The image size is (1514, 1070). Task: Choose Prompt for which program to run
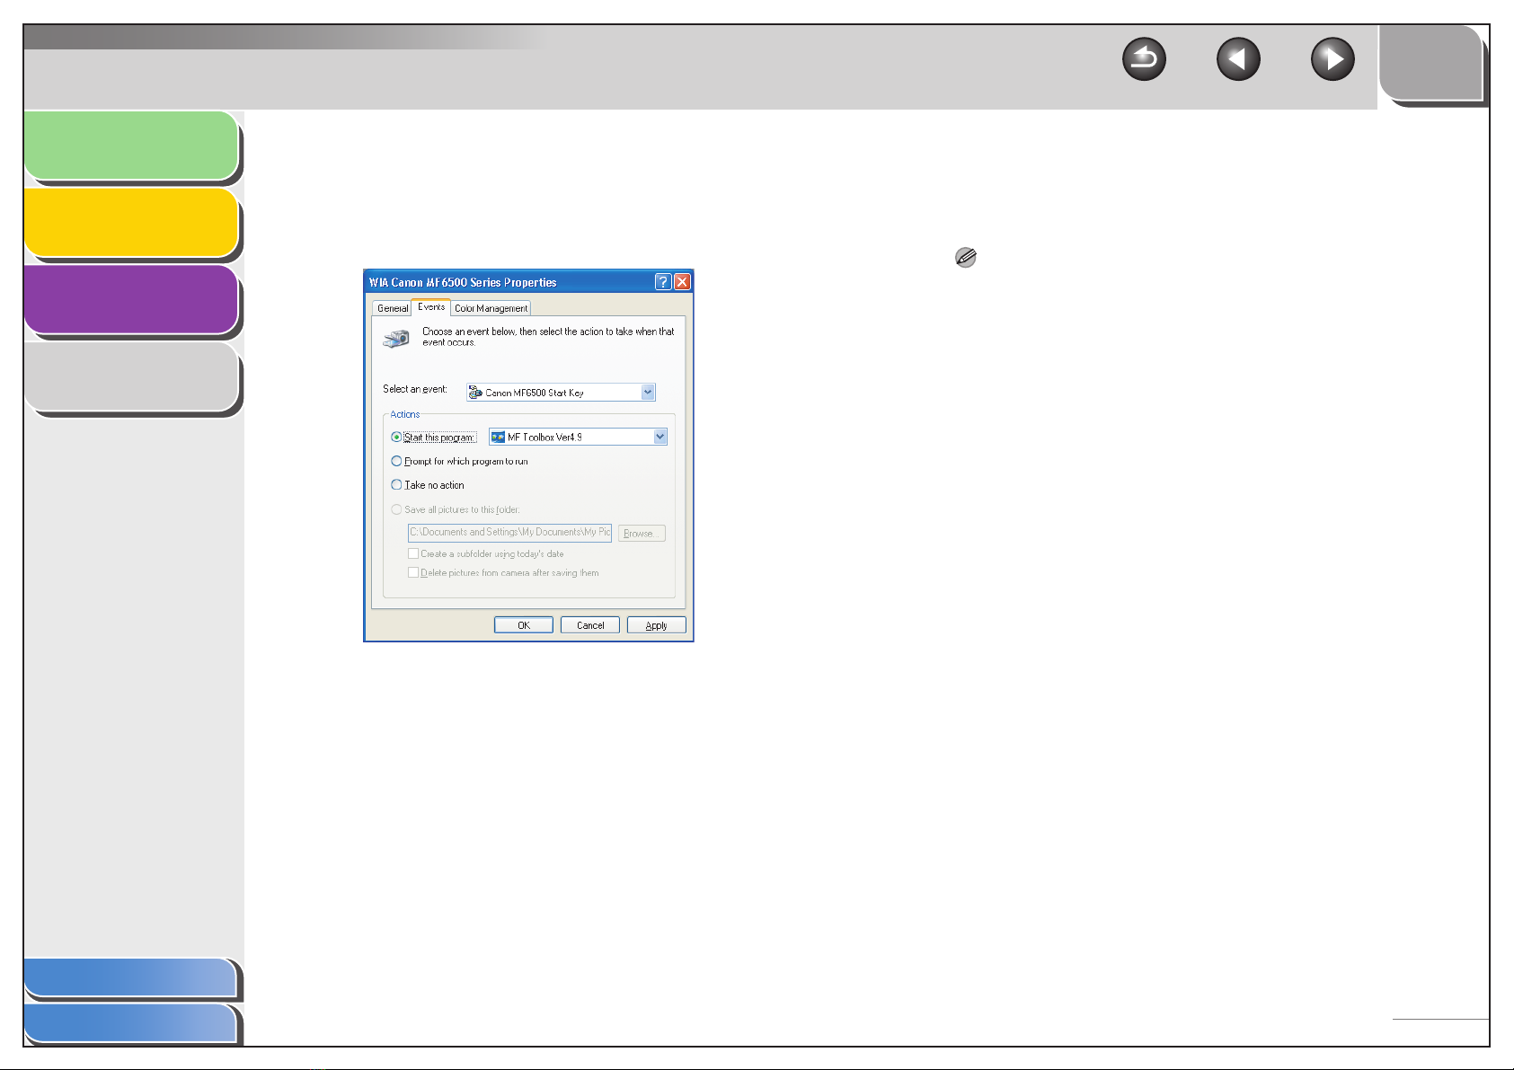pyautogui.click(x=396, y=461)
